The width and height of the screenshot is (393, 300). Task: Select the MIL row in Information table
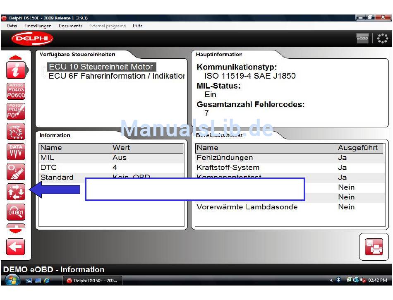click(111, 158)
